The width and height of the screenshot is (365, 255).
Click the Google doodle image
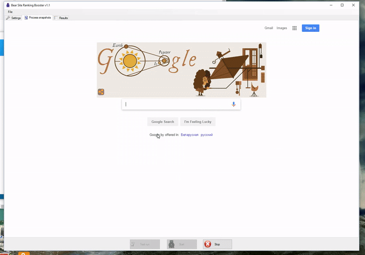click(x=181, y=70)
